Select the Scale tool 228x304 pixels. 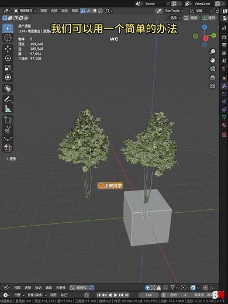click(8, 68)
